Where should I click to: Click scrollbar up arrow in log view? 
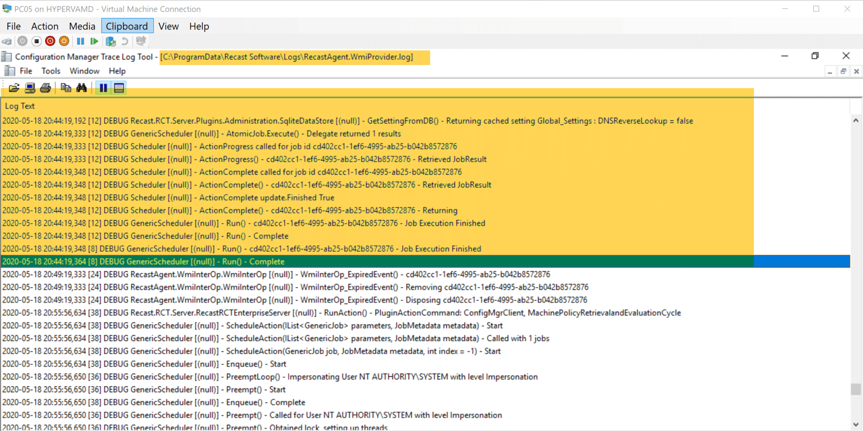856,121
